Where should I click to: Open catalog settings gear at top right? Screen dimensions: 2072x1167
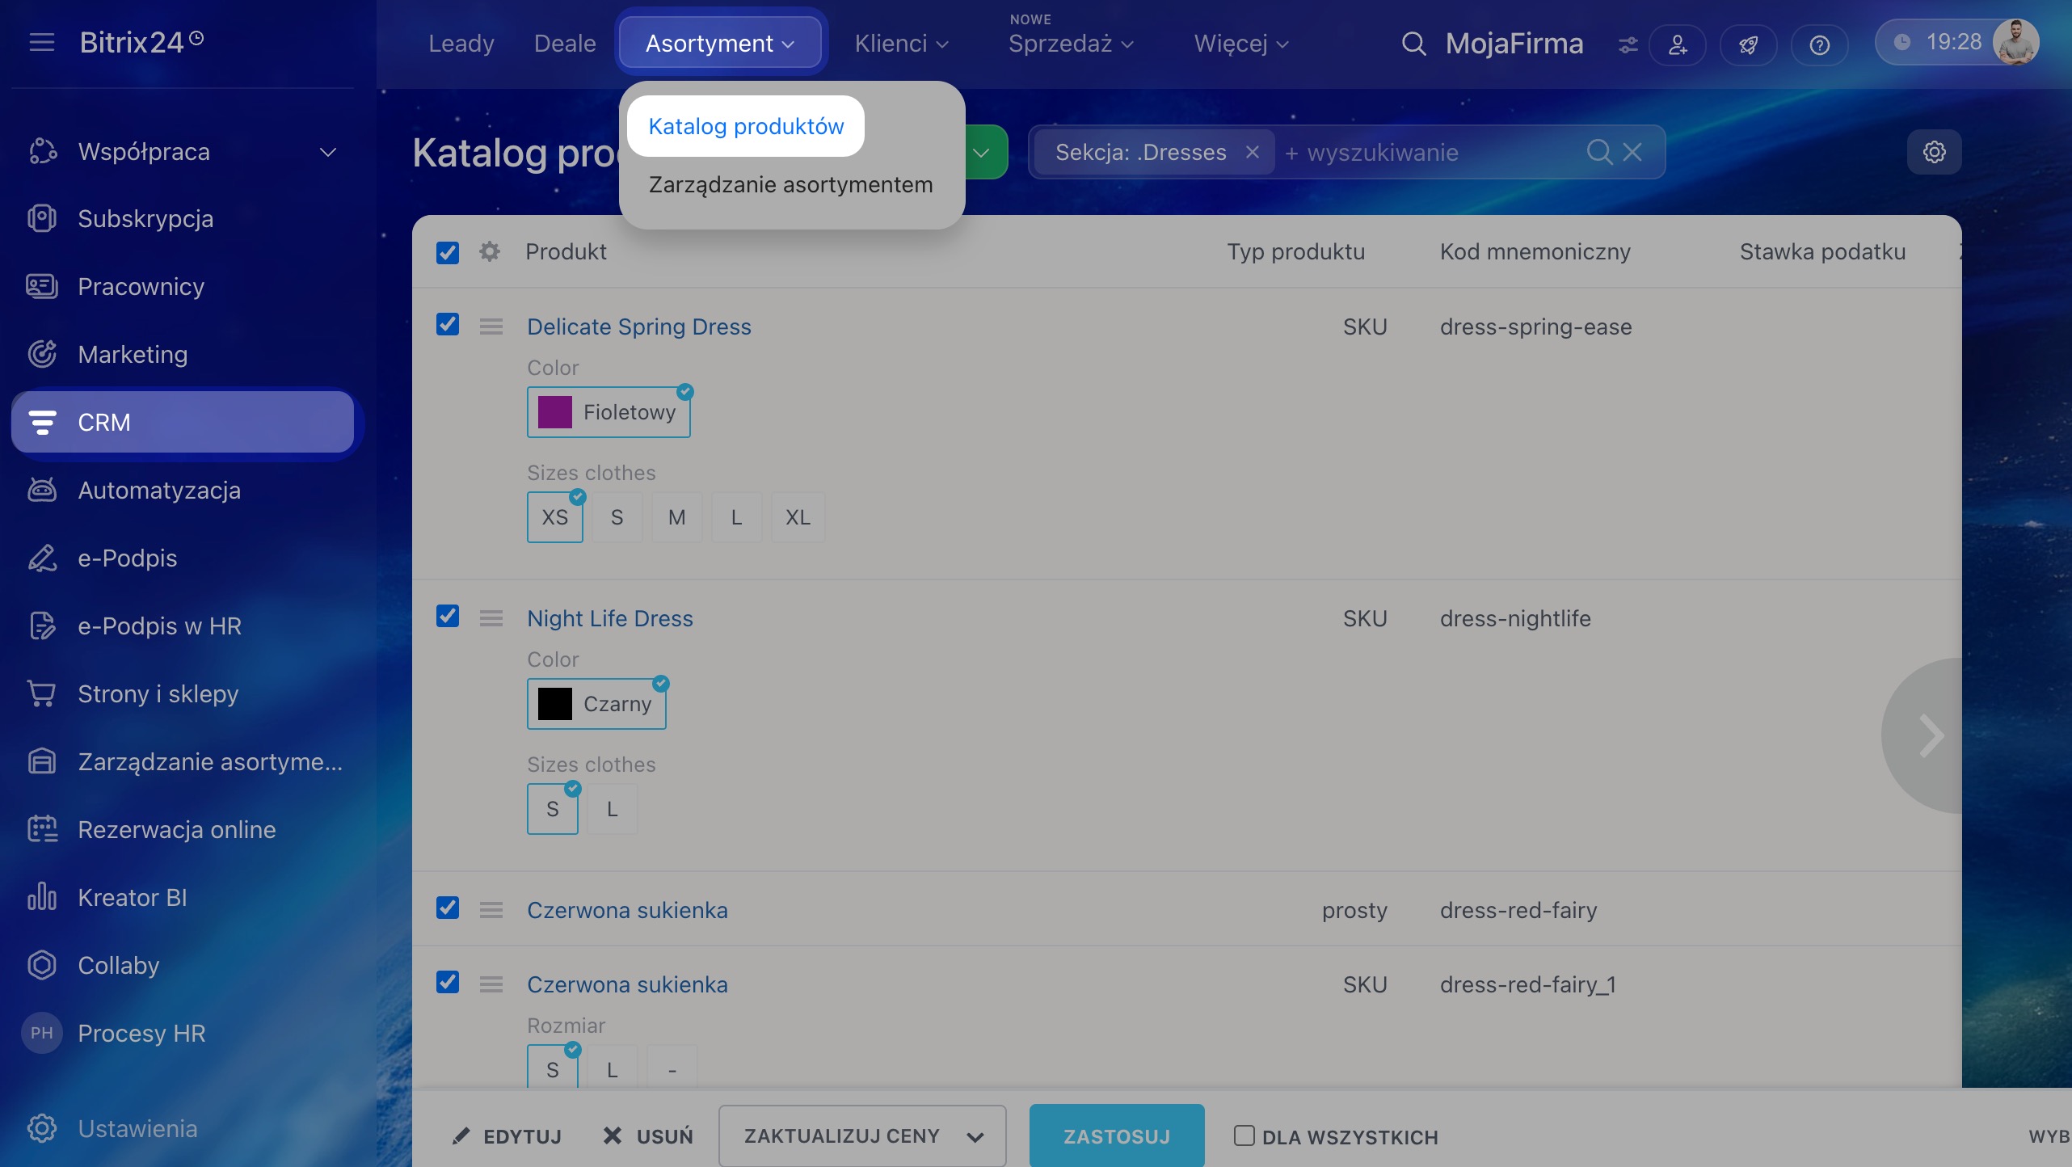point(1934,152)
